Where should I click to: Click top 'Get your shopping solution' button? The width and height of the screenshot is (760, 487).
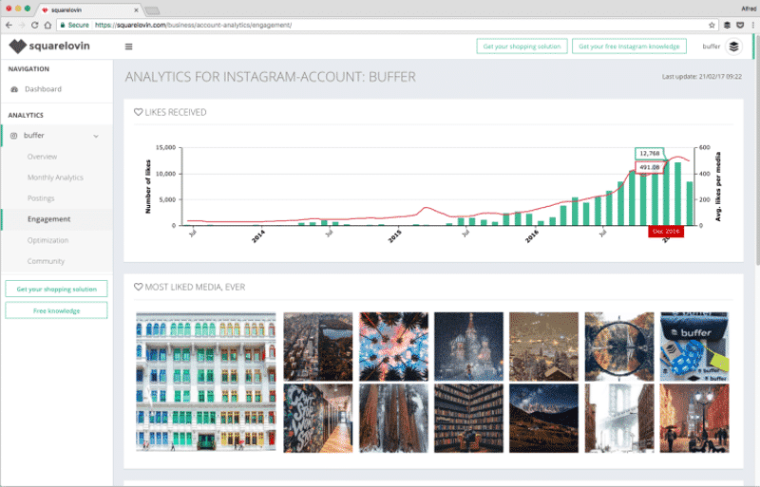(522, 46)
